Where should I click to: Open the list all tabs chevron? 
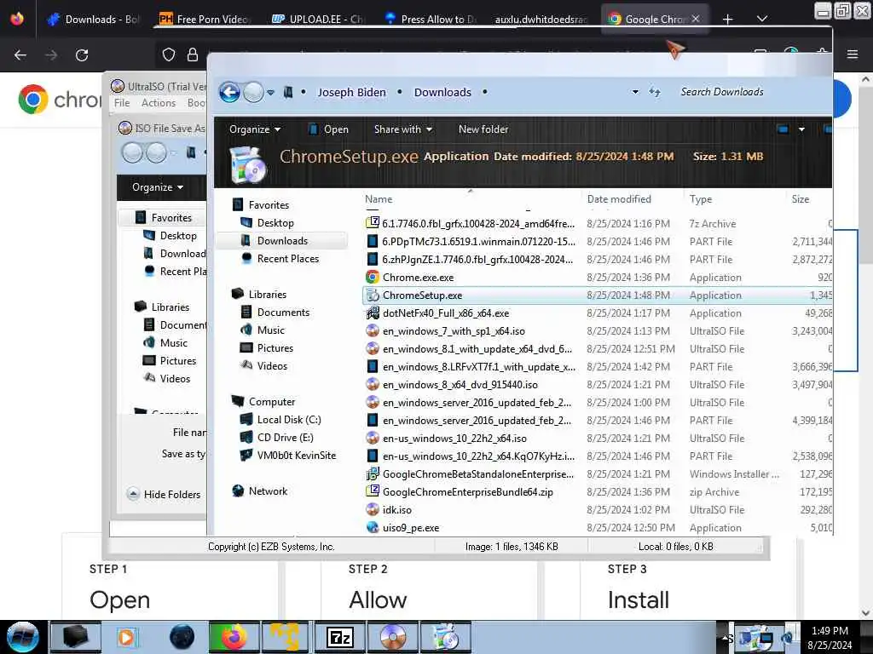tap(762, 20)
